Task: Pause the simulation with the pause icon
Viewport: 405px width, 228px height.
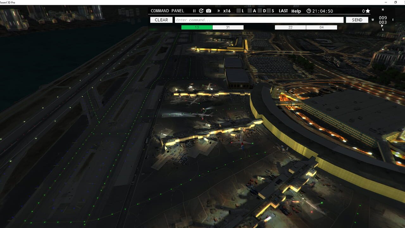Action: [194, 11]
